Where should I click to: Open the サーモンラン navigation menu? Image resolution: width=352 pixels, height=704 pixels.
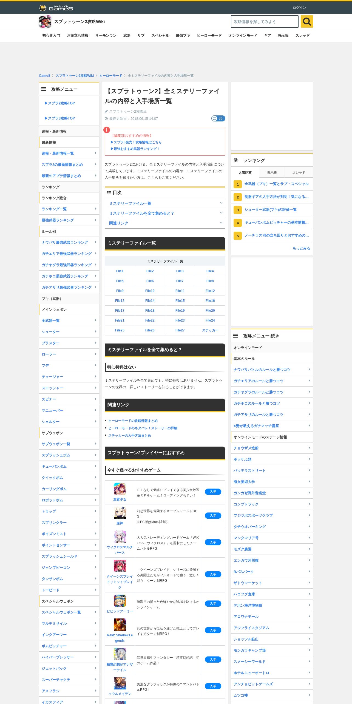[x=106, y=36]
